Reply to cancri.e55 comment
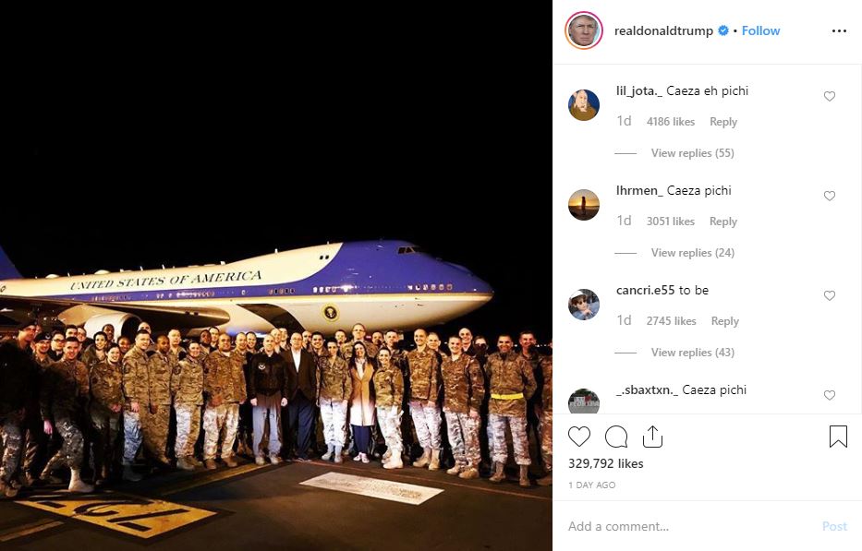 click(x=724, y=321)
